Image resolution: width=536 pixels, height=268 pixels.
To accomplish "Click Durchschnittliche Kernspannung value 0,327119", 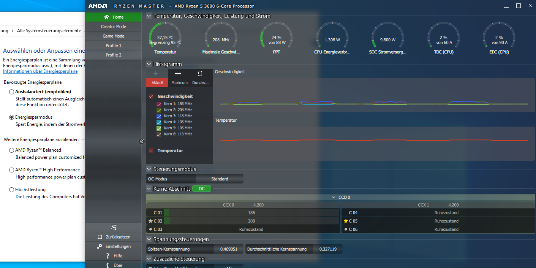I will coord(328,249).
